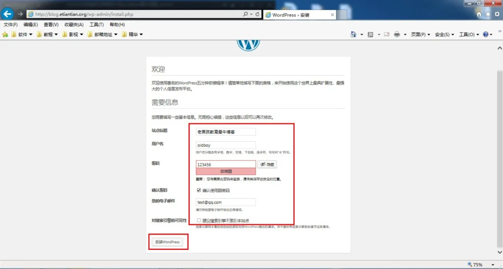The width and height of the screenshot is (503, 269).
Task: Expand the 安全(S) dropdown menu
Action: pos(445,34)
